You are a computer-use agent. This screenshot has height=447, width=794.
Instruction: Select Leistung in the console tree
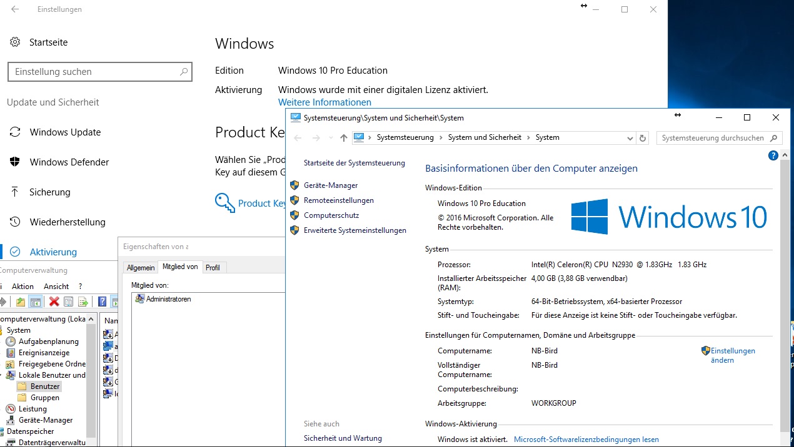click(x=33, y=409)
